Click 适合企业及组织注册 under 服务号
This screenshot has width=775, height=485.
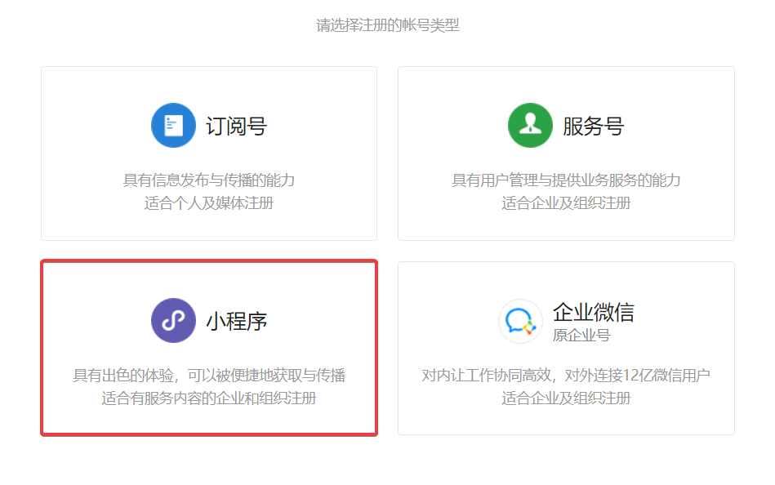pyautogui.click(x=566, y=202)
